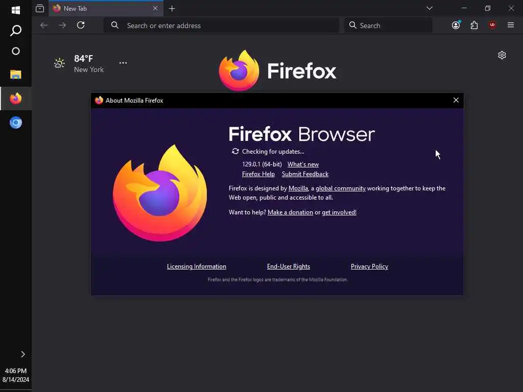
Task: Follow the Mozilla link
Action: 298,188
